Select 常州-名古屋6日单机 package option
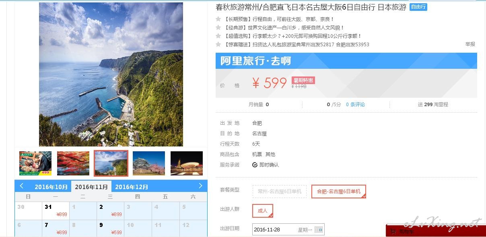The image size is (486, 237). (280, 192)
